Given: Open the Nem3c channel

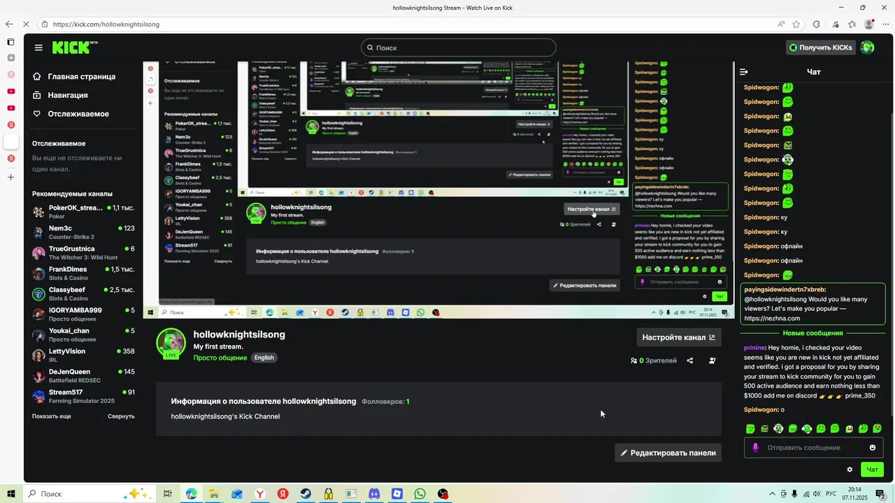Looking at the screenshot, I should point(83,233).
